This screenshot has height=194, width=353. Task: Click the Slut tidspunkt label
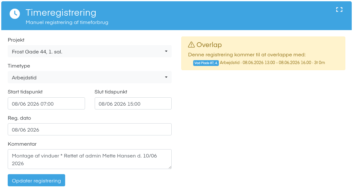point(111,92)
